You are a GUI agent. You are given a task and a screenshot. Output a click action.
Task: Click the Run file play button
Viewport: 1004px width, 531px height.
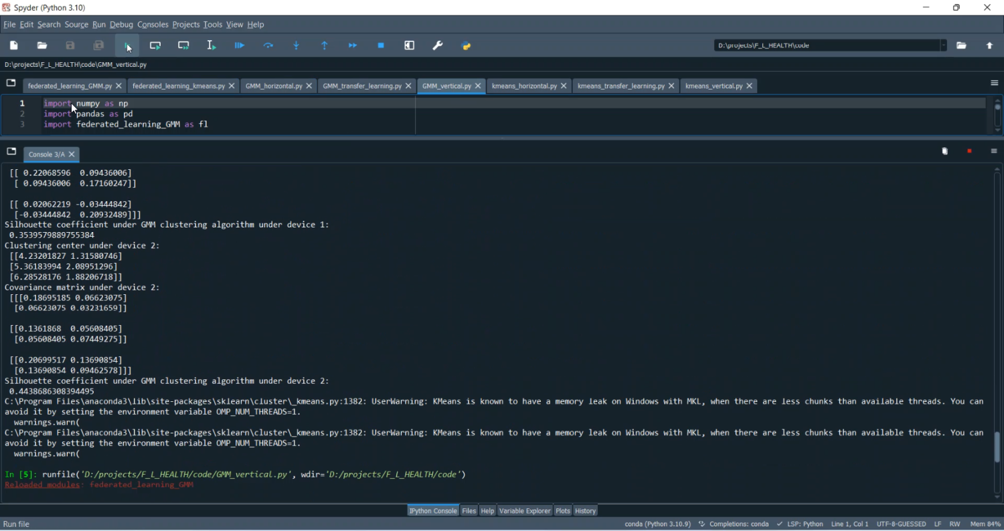click(127, 45)
